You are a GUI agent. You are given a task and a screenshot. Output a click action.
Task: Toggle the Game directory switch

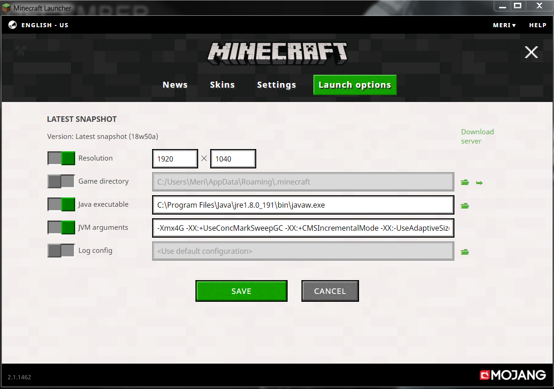point(61,181)
